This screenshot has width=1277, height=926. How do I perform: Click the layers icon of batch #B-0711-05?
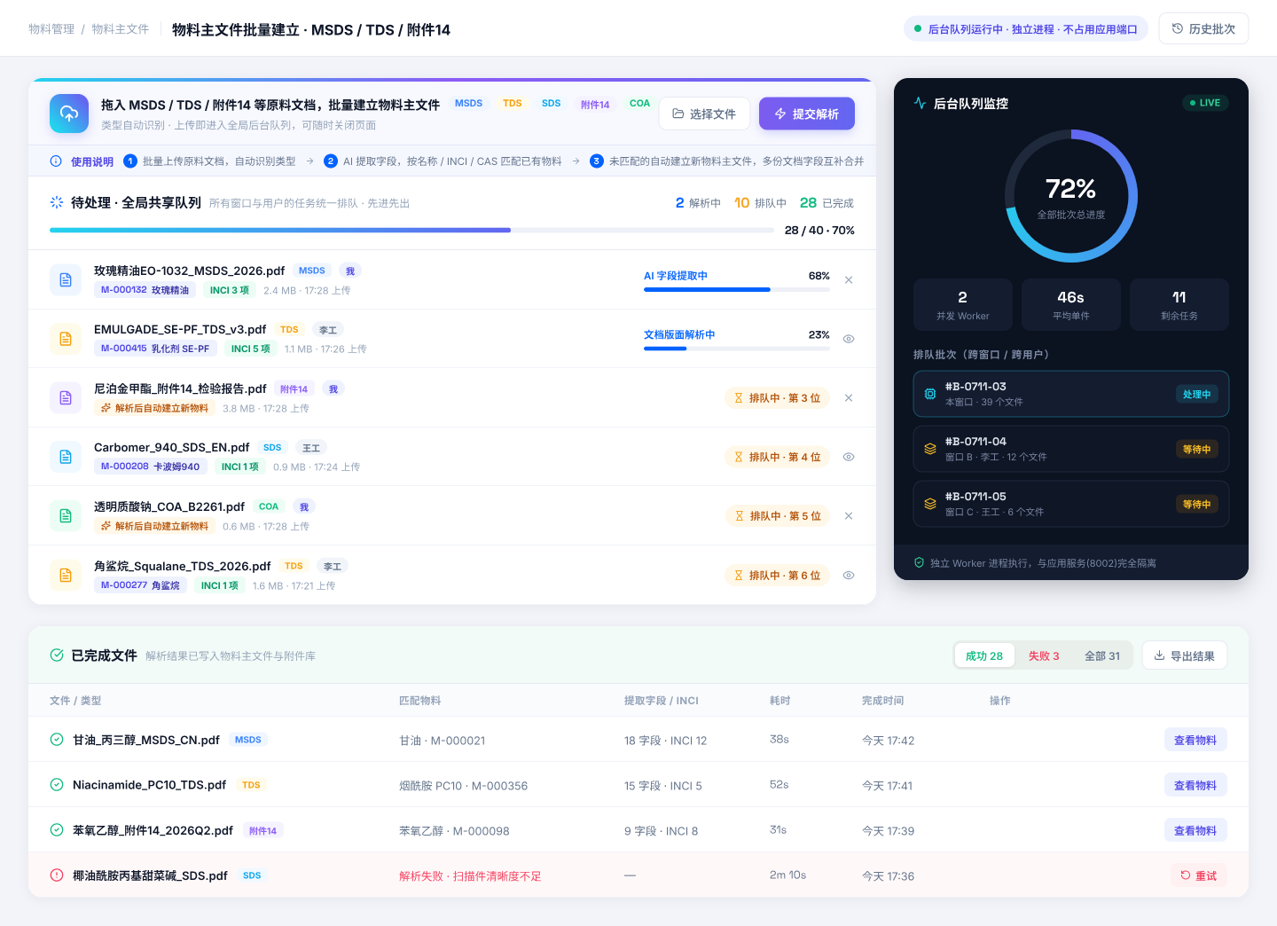tap(930, 504)
